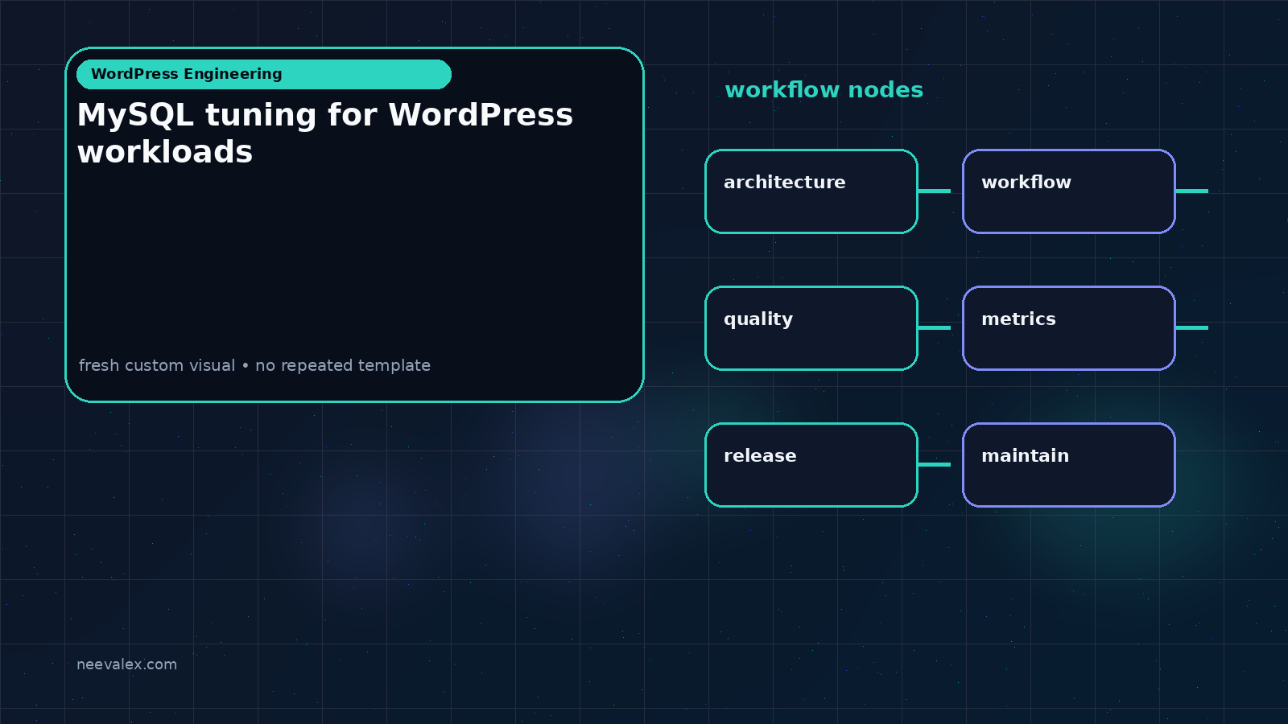Open the neevalex.com link
Viewport: 1288px width, 724px height.
(x=126, y=664)
